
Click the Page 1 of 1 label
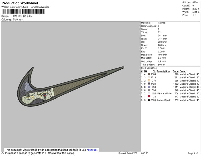pyautogui.click(x=193, y=153)
